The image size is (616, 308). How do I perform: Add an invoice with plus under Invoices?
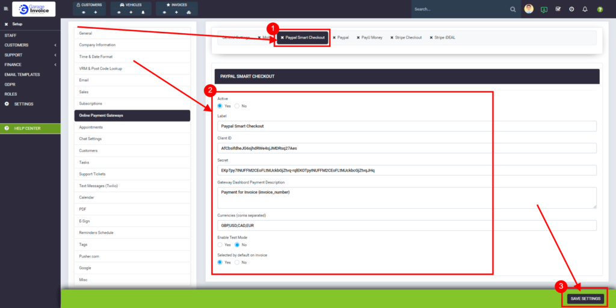click(x=176, y=12)
